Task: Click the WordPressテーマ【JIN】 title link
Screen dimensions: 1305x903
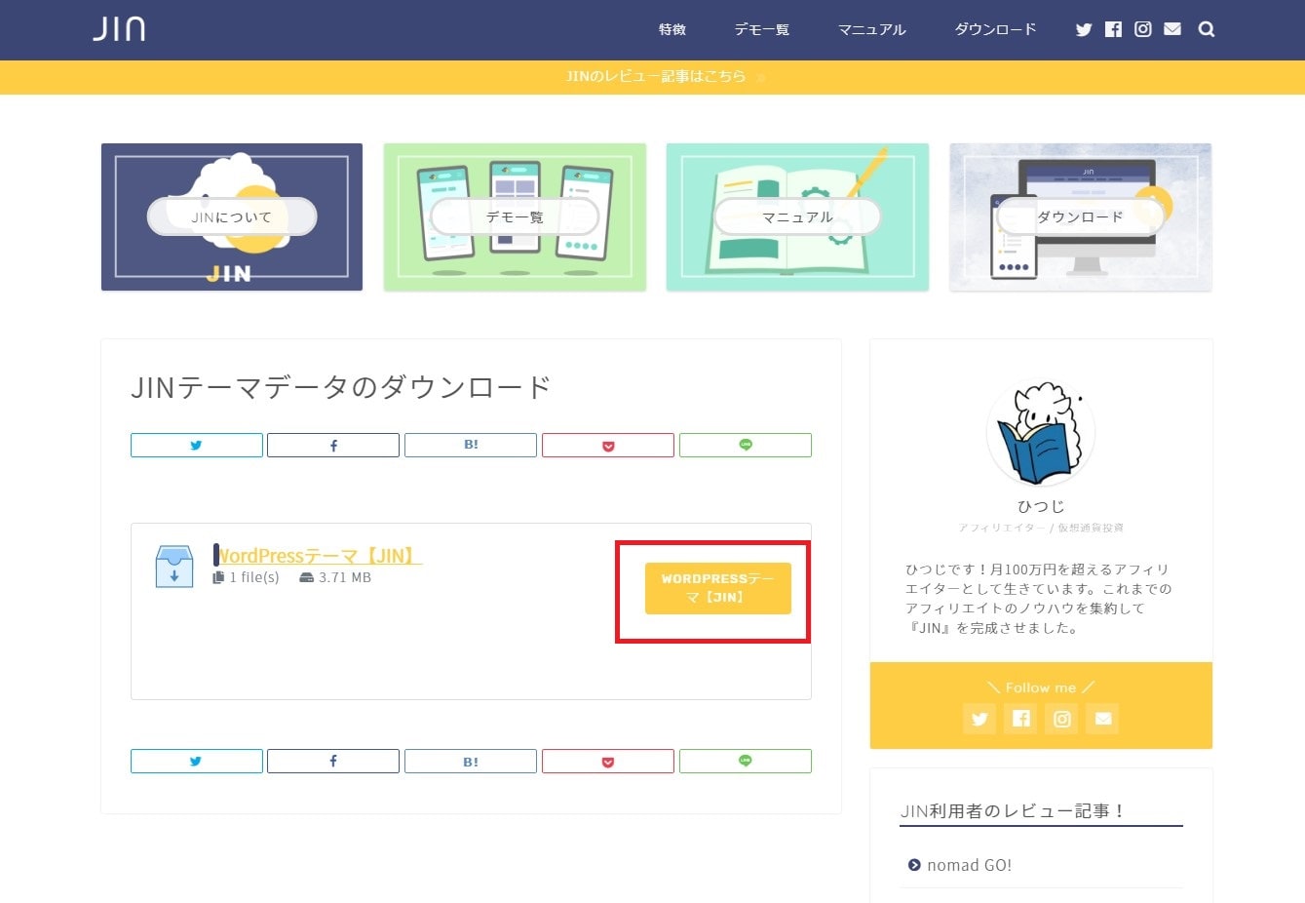Action: pyautogui.click(x=318, y=556)
